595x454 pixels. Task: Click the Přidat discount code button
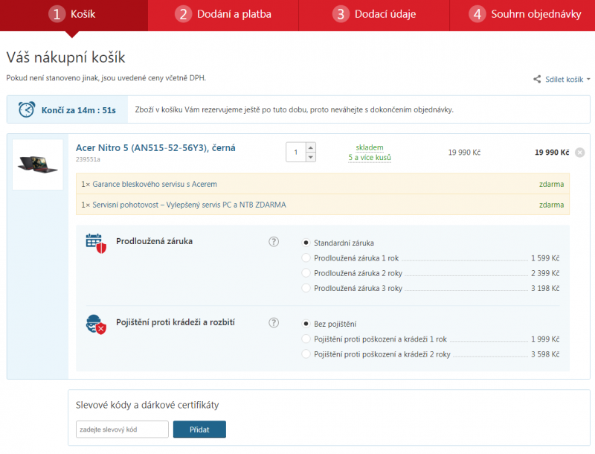[x=199, y=429]
